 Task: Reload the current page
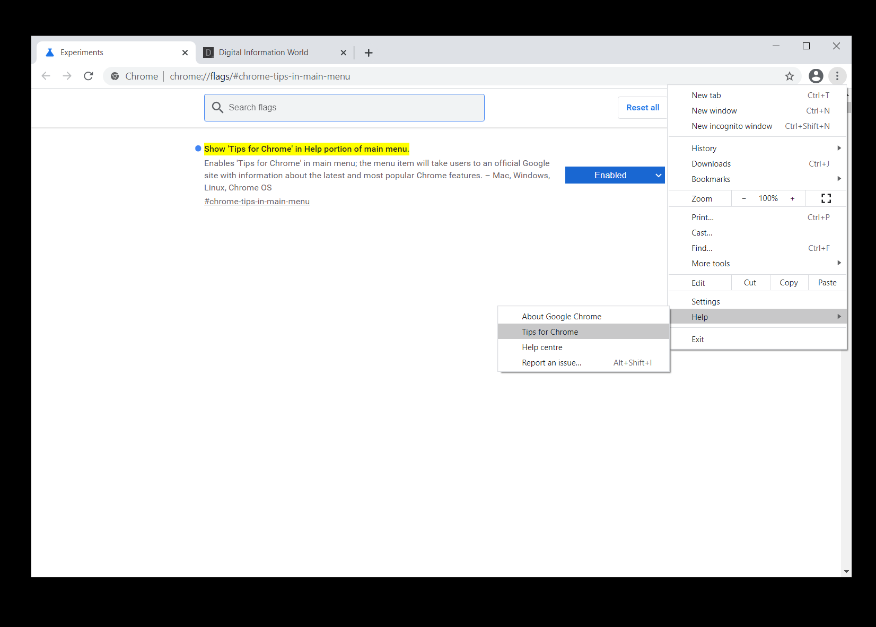pos(89,76)
